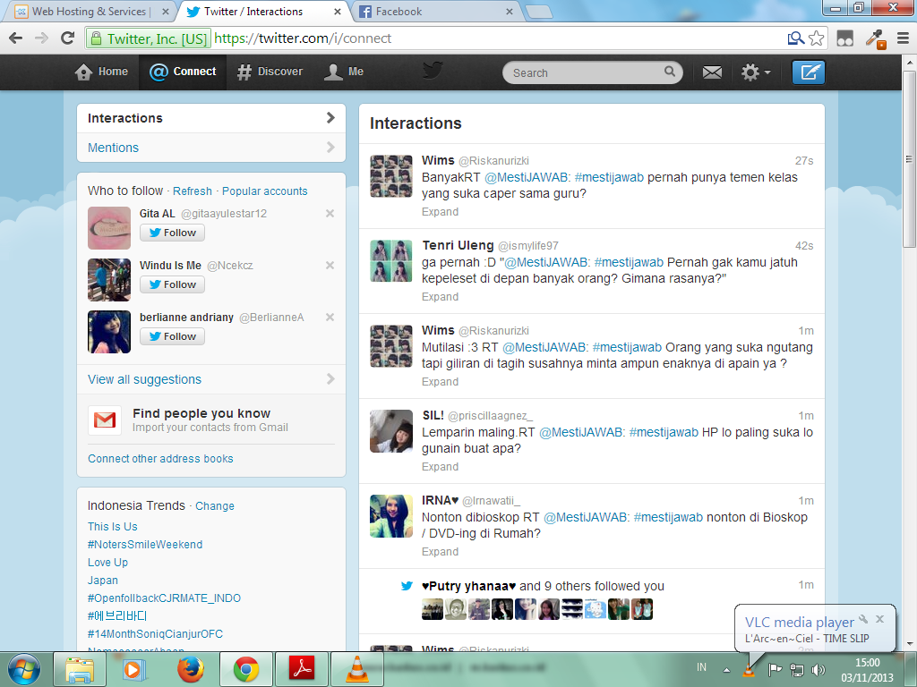The height and width of the screenshot is (687, 917).
Task: Open View all suggestions
Action: (211, 379)
